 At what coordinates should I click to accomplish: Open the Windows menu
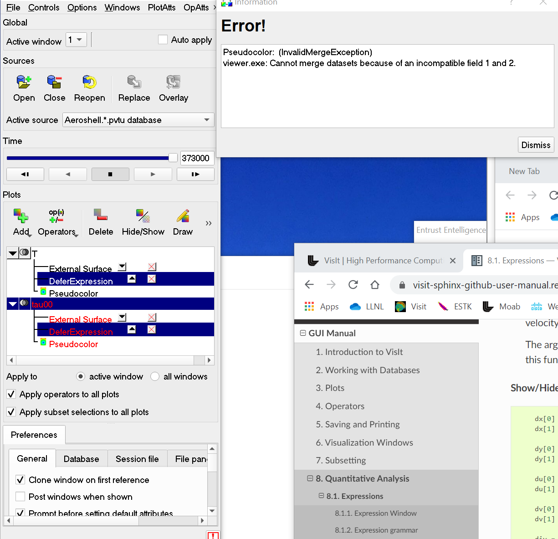[122, 7]
